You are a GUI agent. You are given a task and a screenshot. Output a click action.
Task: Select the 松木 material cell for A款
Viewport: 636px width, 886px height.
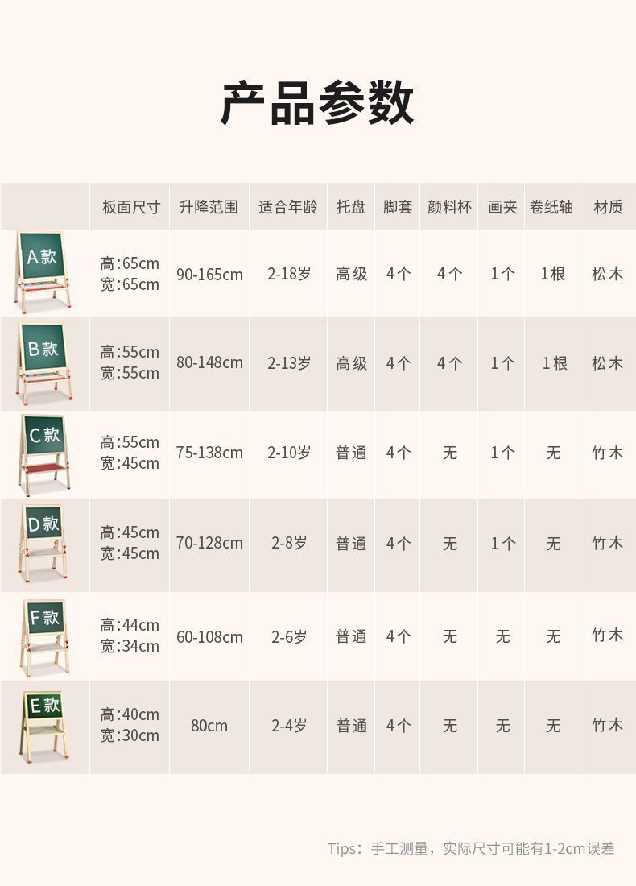tap(608, 274)
